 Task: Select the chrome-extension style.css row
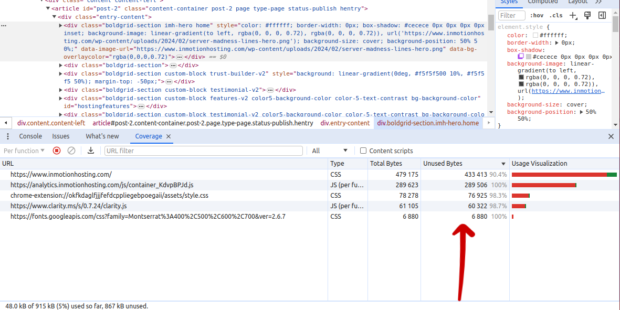tap(310, 196)
